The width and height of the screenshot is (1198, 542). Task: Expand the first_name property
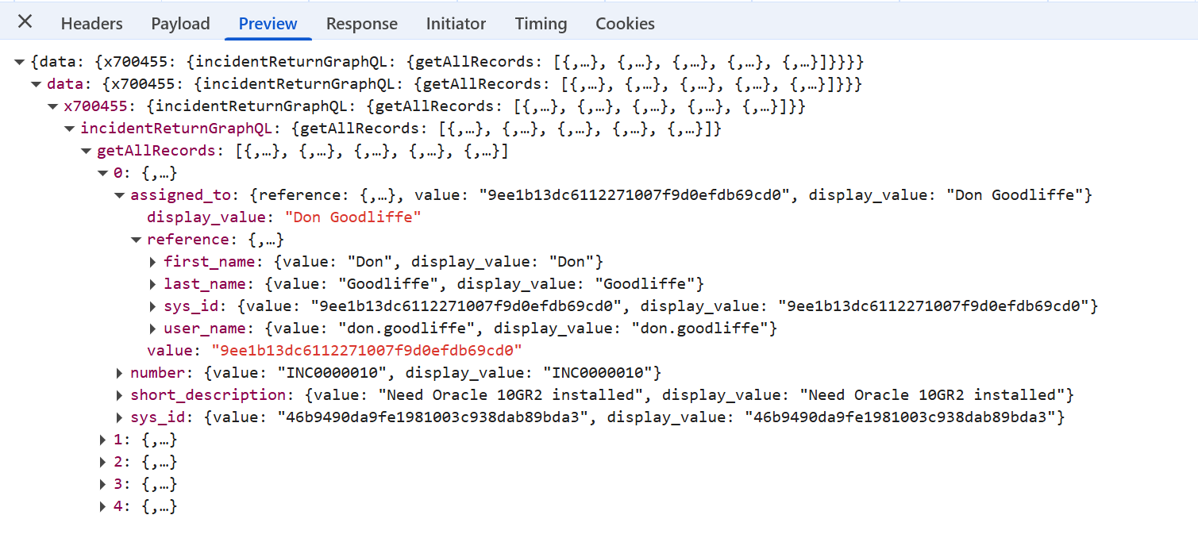click(152, 262)
